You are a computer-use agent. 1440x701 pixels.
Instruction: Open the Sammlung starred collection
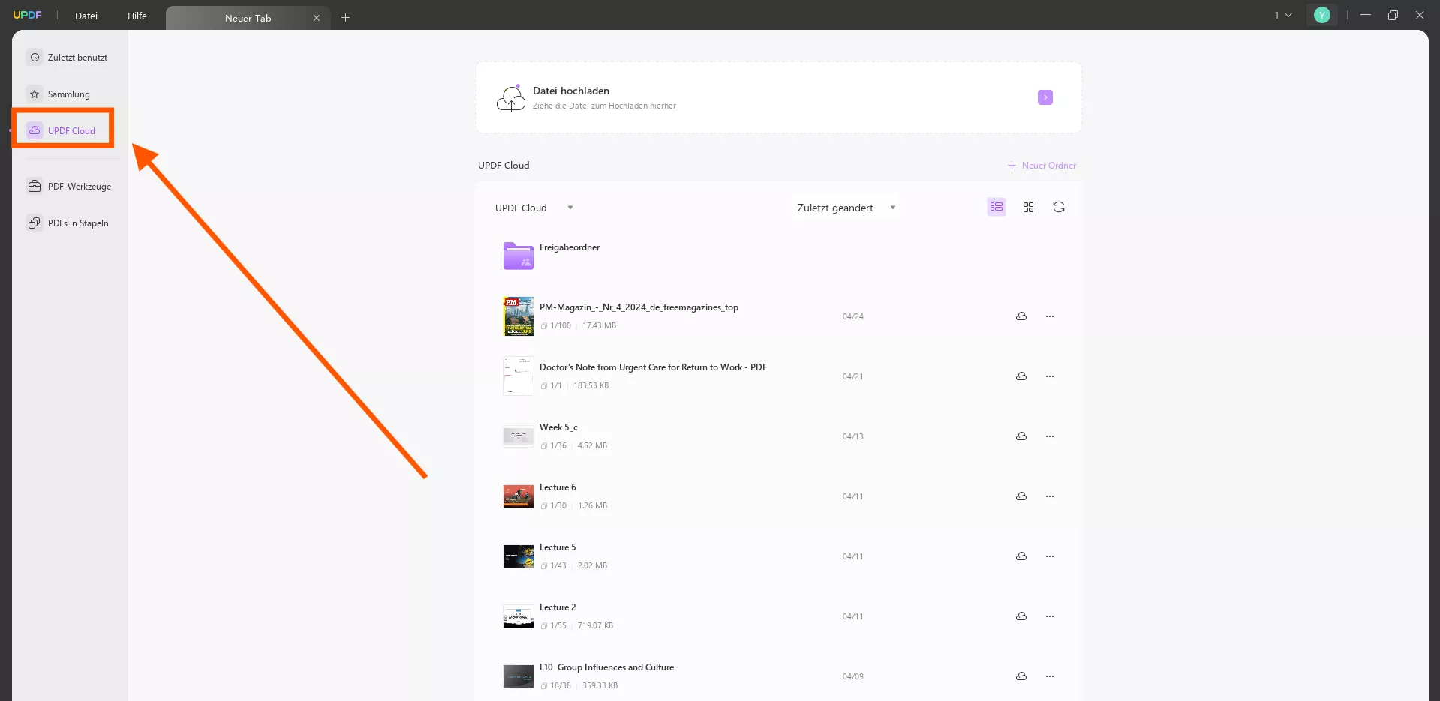(x=59, y=94)
